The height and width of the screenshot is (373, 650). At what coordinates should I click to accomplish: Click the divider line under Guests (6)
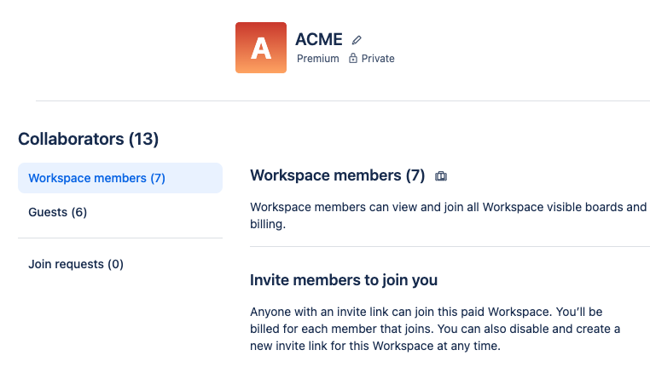click(x=119, y=238)
